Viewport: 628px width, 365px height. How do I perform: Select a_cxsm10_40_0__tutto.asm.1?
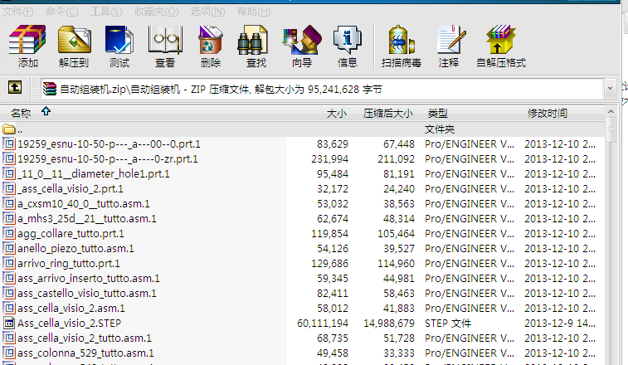tap(84, 203)
